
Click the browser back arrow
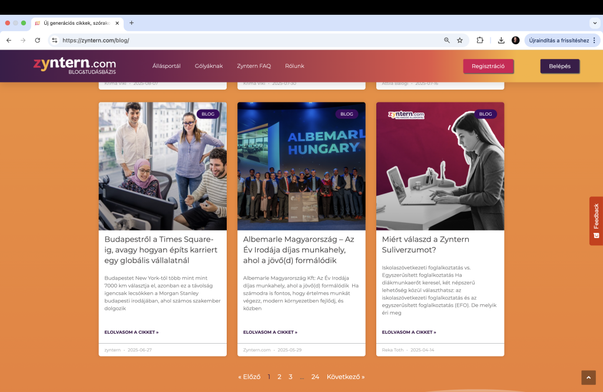[x=9, y=40]
